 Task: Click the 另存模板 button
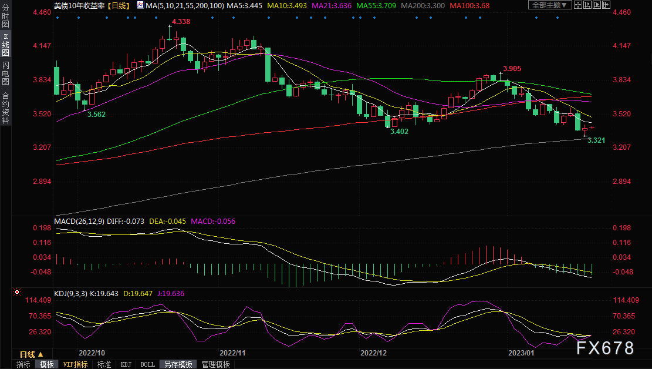[178, 364]
